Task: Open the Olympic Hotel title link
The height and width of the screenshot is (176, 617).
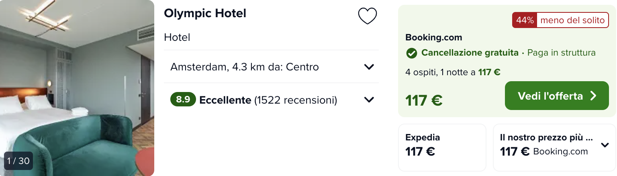Action: (205, 13)
